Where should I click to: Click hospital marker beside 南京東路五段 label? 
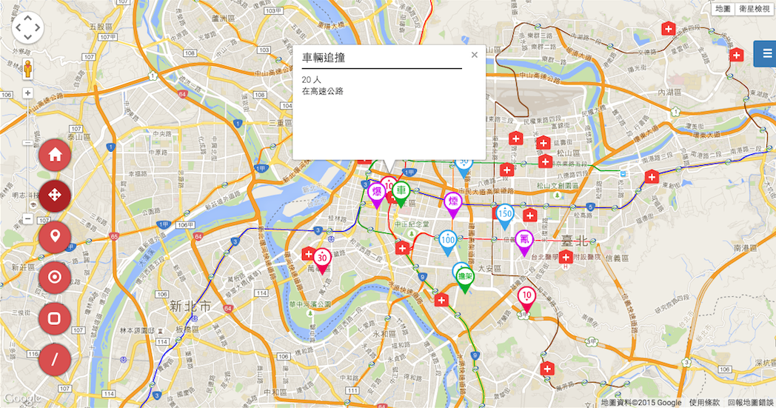pyautogui.click(x=545, y=161)
